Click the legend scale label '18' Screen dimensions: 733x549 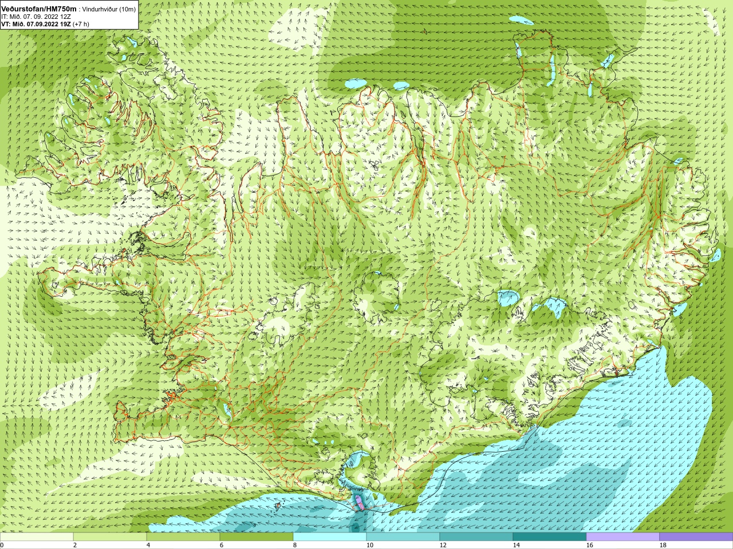663,545
